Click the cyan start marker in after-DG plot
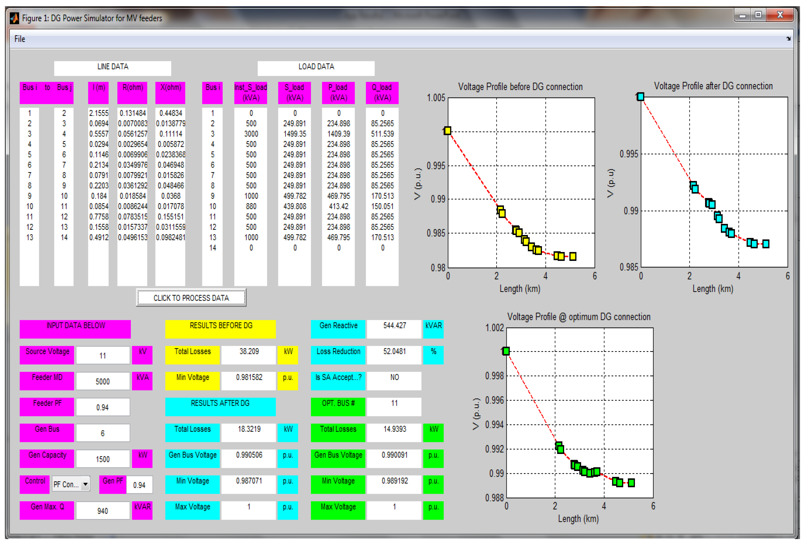807x545 pixels. tap(641, 97)
